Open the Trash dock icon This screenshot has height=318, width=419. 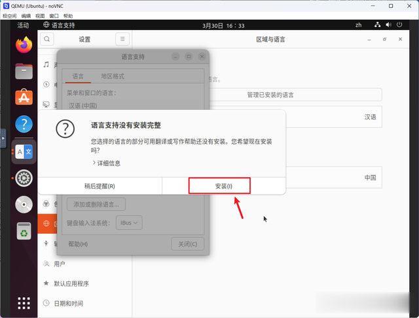pos(24,231)
